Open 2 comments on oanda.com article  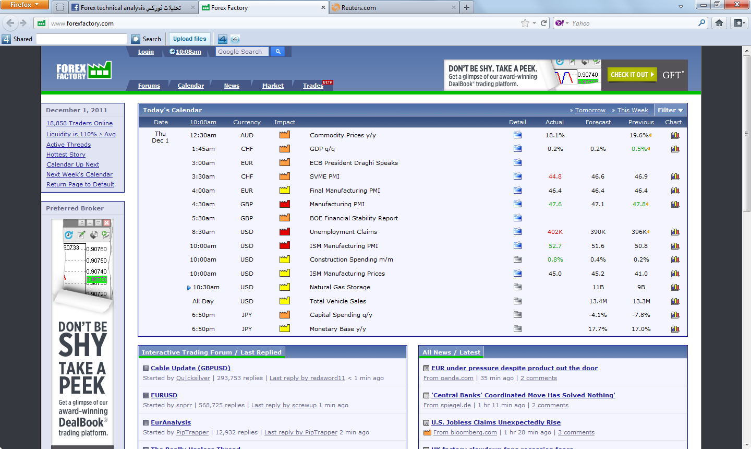click(539, 378)
